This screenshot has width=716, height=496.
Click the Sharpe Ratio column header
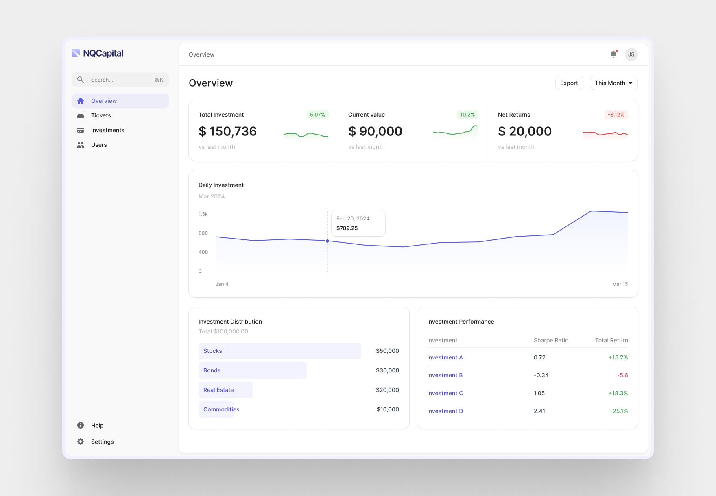[x=551, y=340]
